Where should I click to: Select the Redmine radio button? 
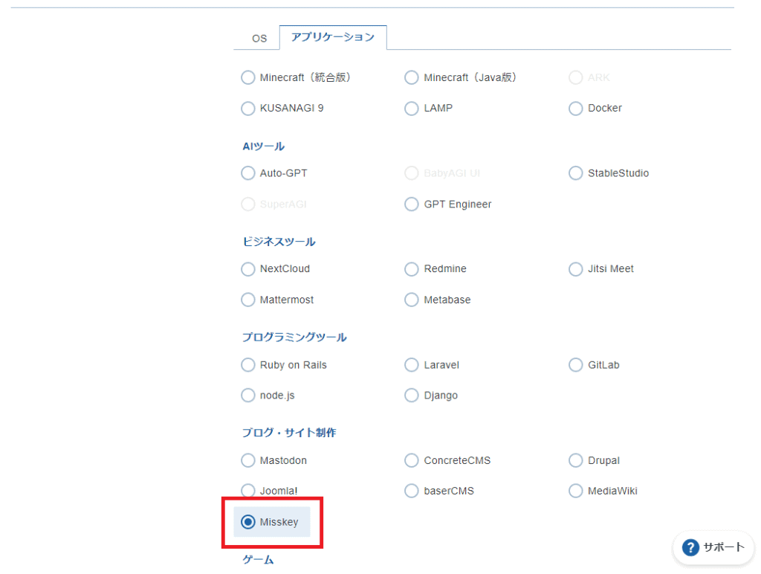pos(412,269)
